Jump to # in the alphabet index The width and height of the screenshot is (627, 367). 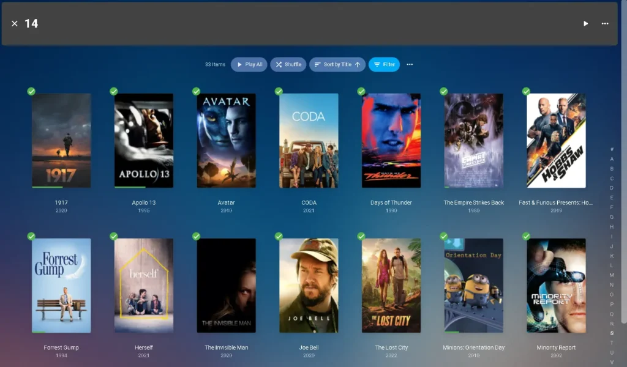point(612,149)
